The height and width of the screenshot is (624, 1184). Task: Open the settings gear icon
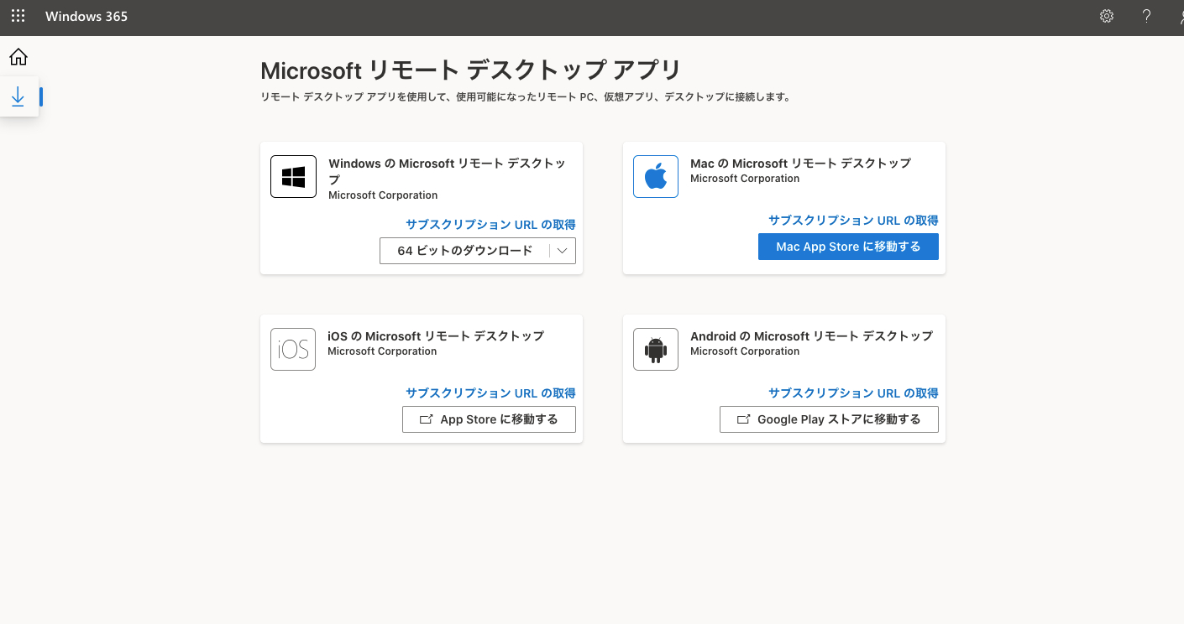1107,16
